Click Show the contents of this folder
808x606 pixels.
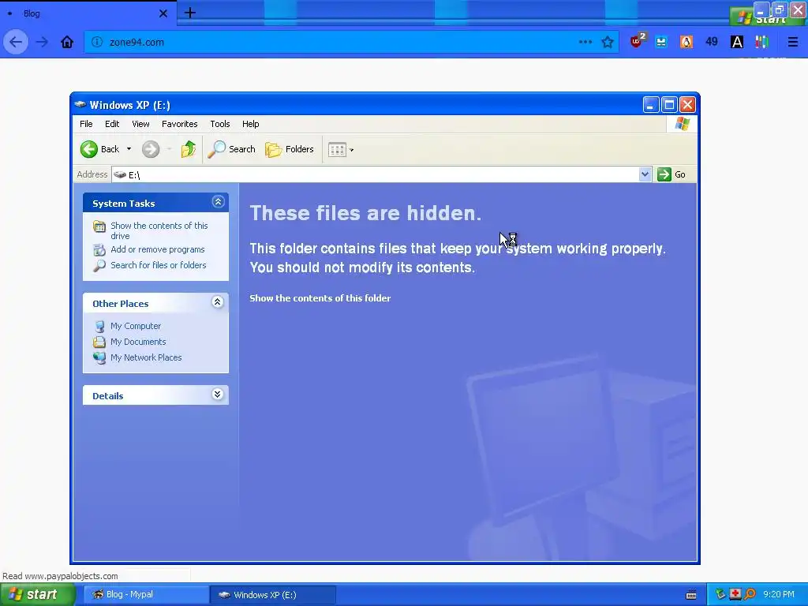(320, 298)
